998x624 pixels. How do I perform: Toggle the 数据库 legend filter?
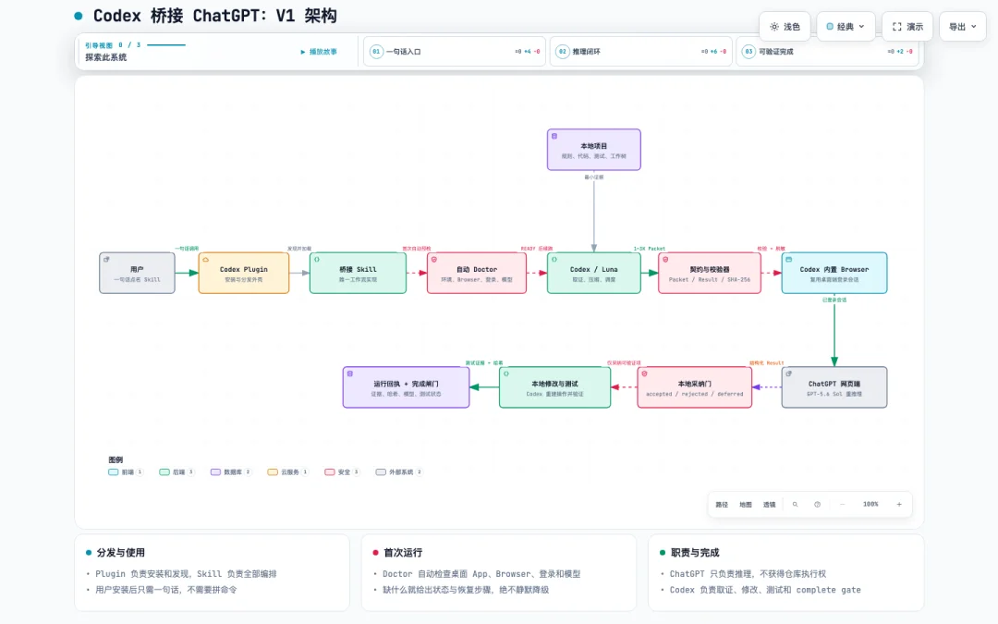(x=231, y=471)
